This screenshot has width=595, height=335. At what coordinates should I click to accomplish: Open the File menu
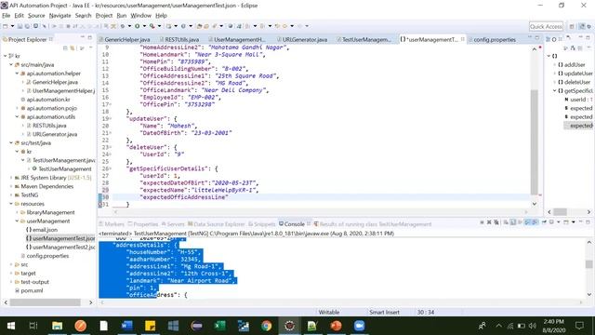coord(7,16)
